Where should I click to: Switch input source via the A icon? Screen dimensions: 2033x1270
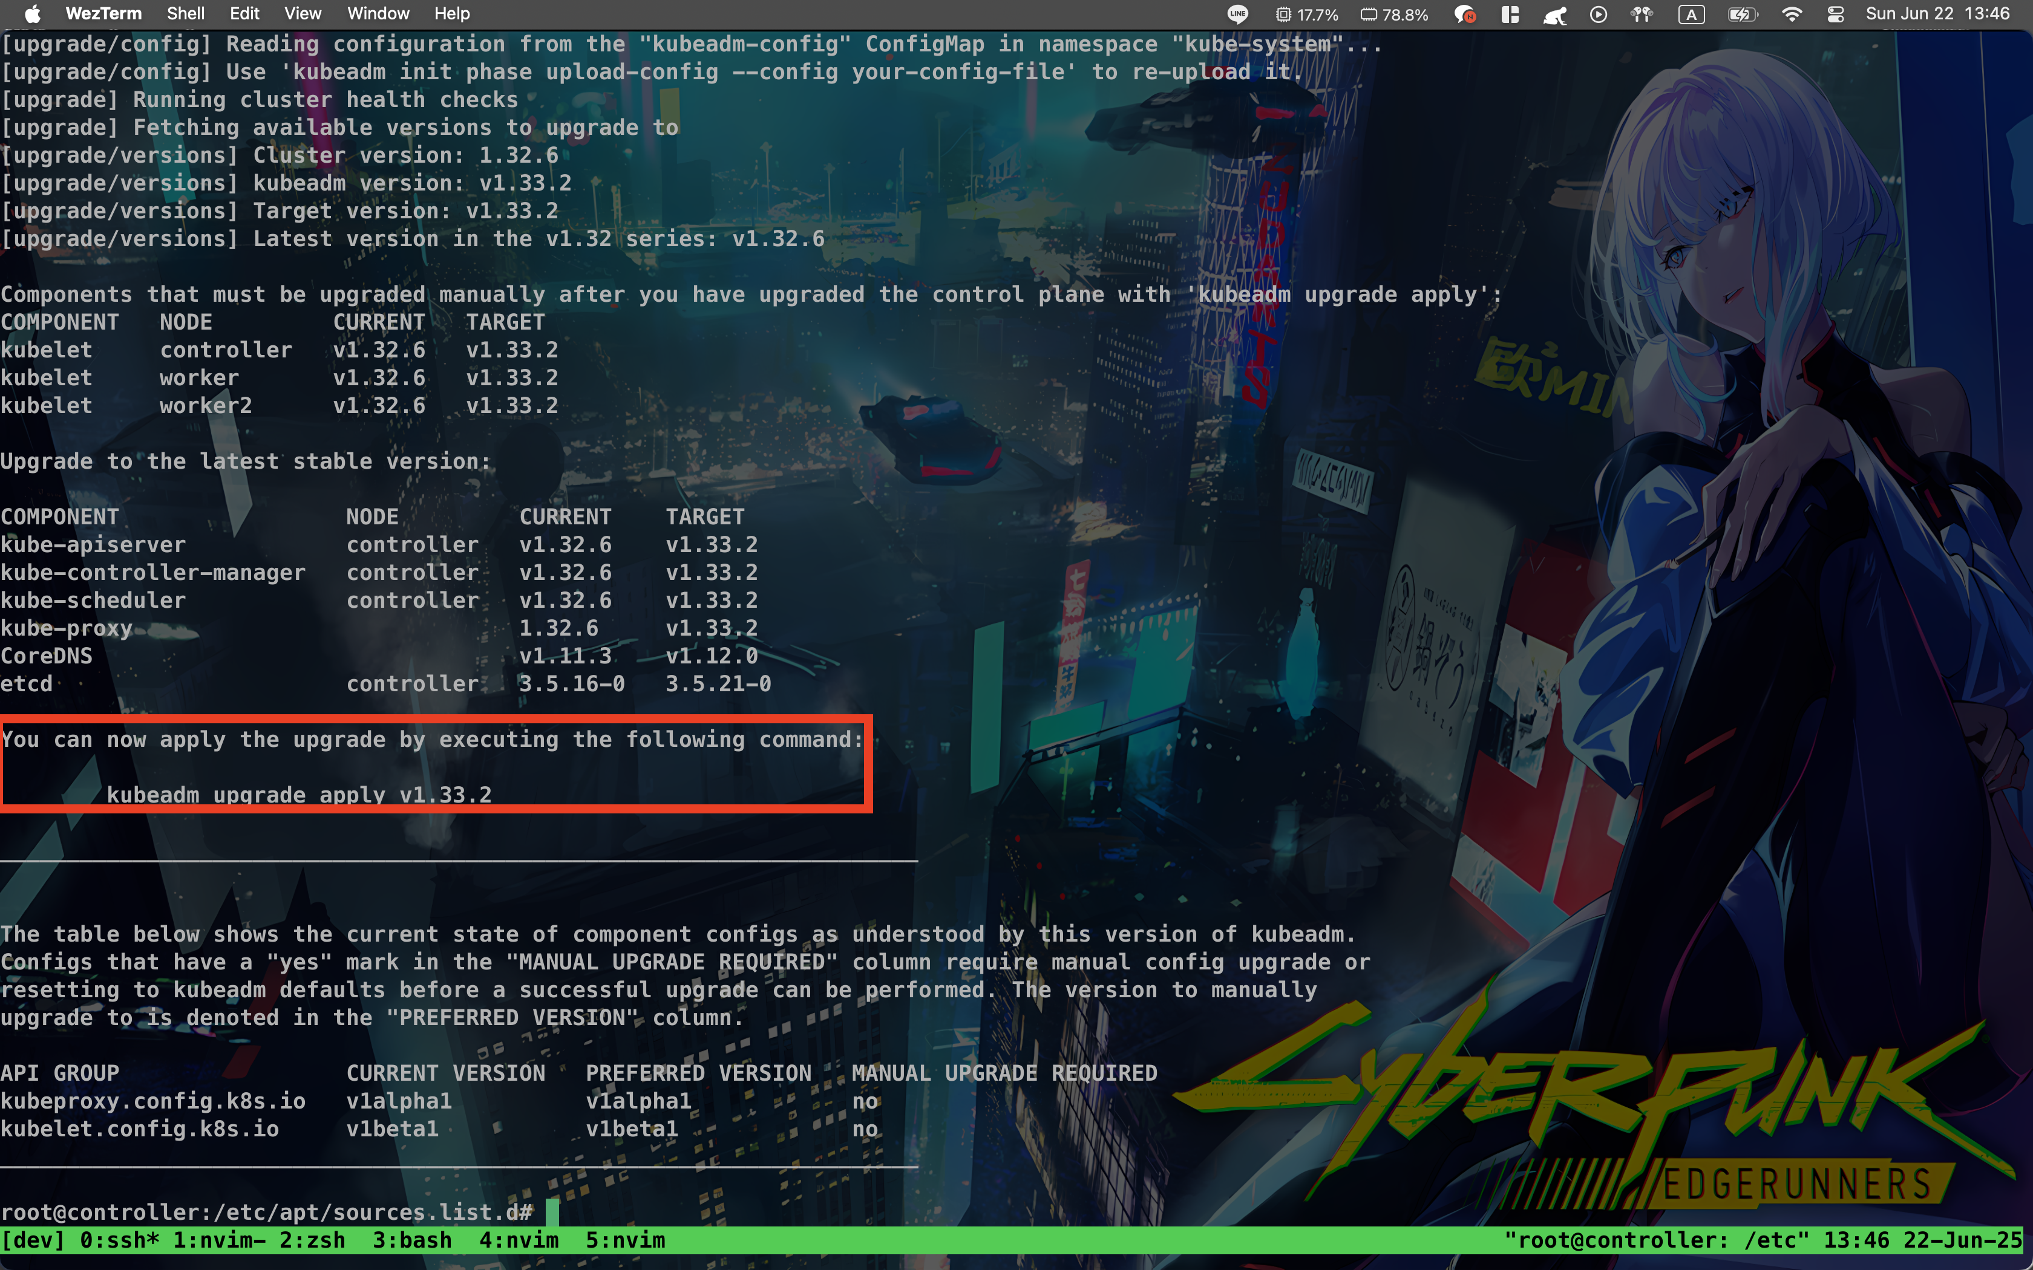tap(1691, 15)
